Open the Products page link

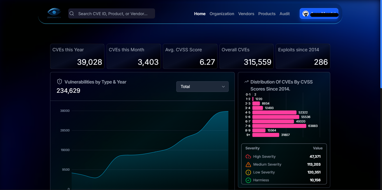click(x=267, y=14)
